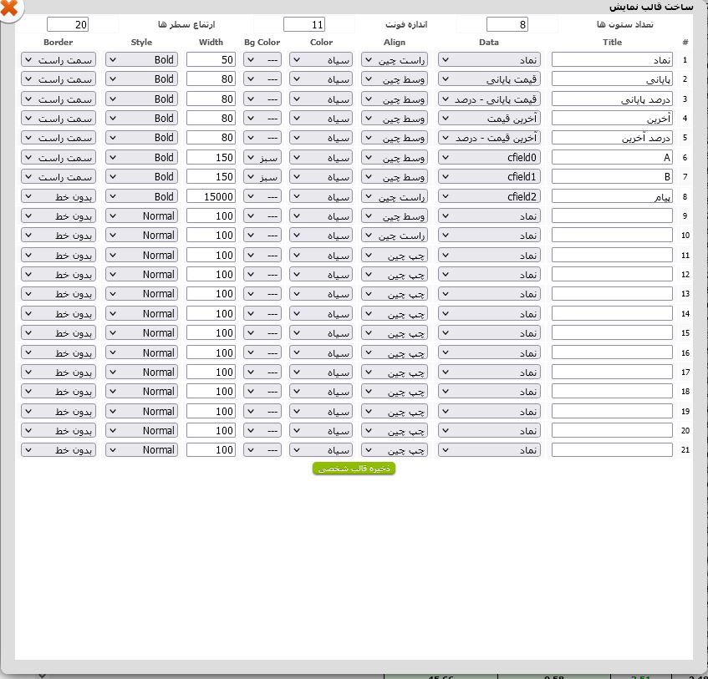Click the Width field in row 1

(211, 60)
